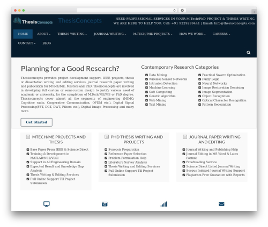
Task: Click the Machine Learning list item
Action: click(162, 87)
